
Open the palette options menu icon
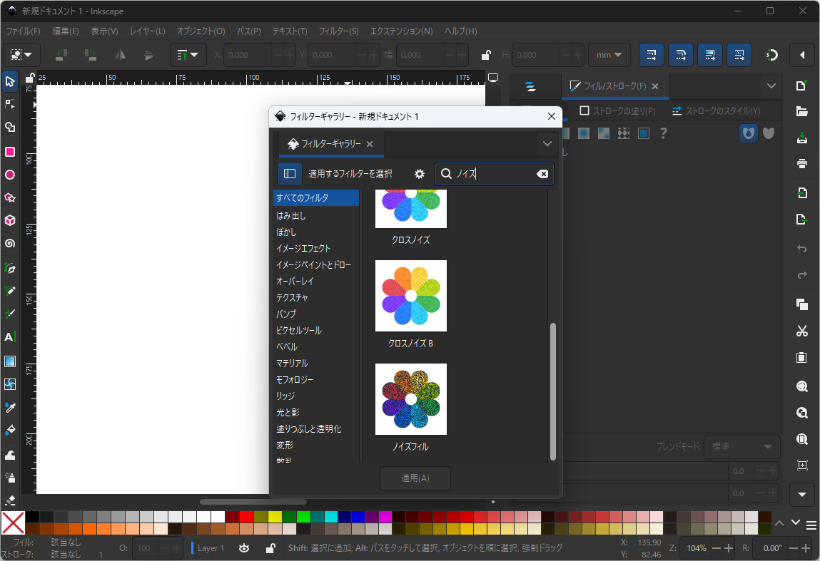(x=811, y=525)
